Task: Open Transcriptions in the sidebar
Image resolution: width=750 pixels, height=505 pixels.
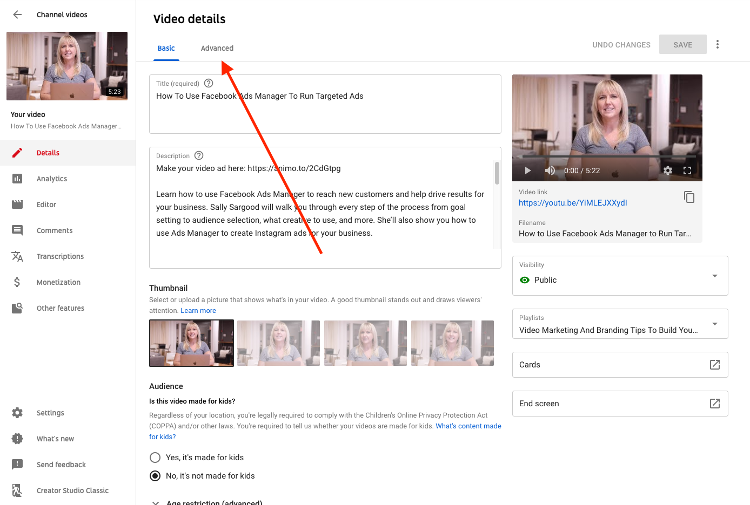Action: 68,256
